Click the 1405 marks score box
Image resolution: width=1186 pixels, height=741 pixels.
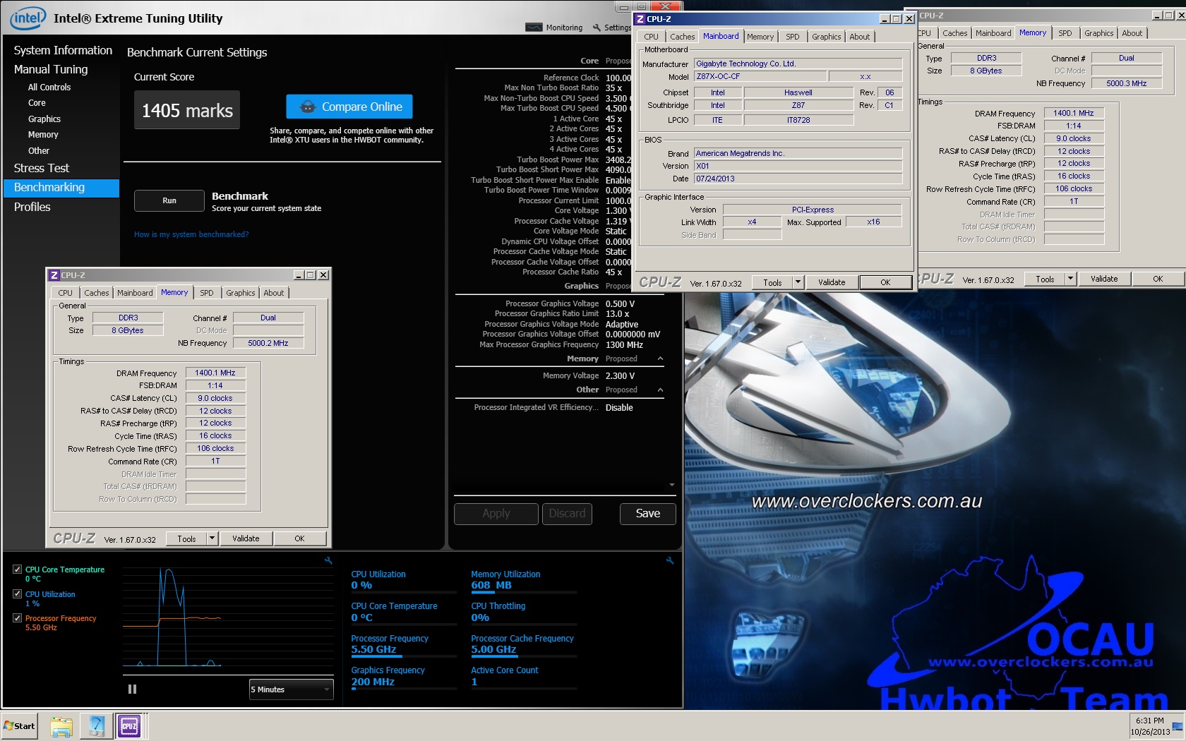187,110
